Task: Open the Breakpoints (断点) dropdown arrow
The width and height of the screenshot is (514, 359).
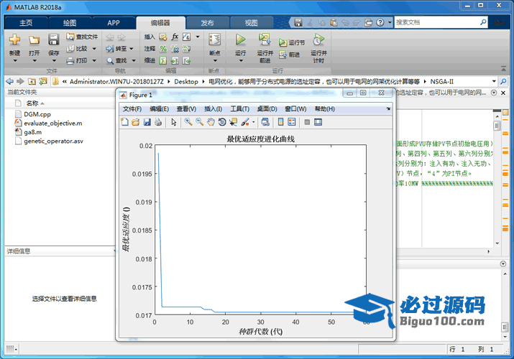Action: point(215,61)
